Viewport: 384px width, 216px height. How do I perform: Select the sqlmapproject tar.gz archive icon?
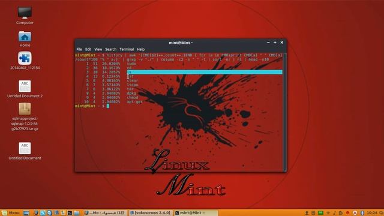(x=25, y=109)
